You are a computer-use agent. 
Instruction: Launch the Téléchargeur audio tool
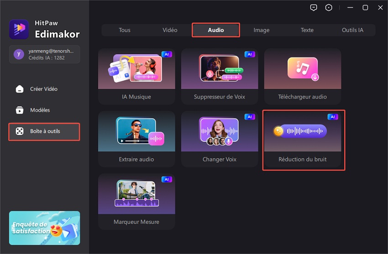(x=303, y=77)
